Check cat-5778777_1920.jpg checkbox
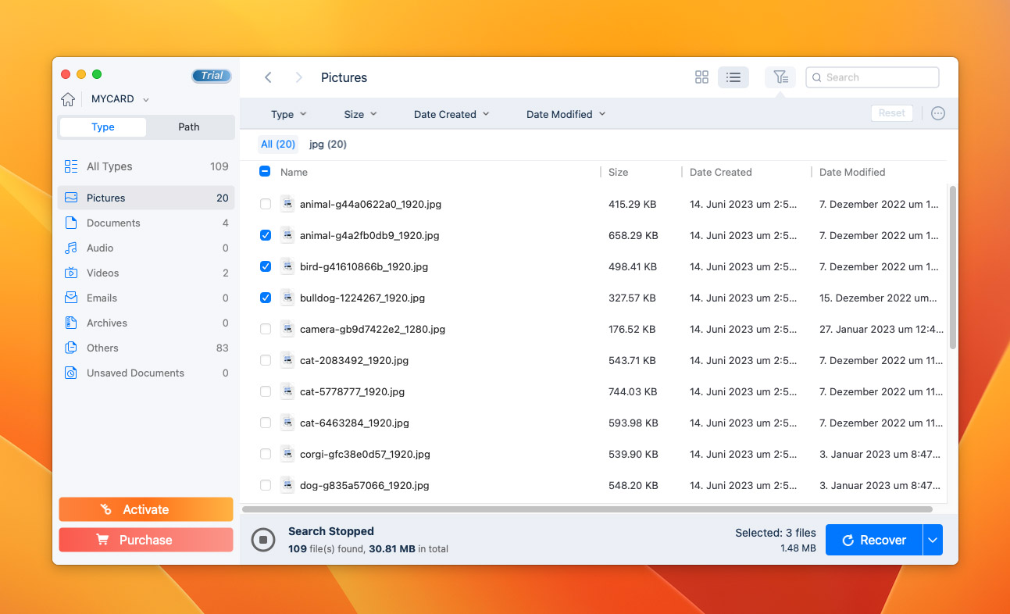 click(x=266, y=391)
